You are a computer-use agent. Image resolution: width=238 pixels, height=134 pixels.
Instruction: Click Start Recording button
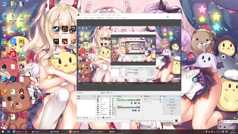(x=172, y=102)
